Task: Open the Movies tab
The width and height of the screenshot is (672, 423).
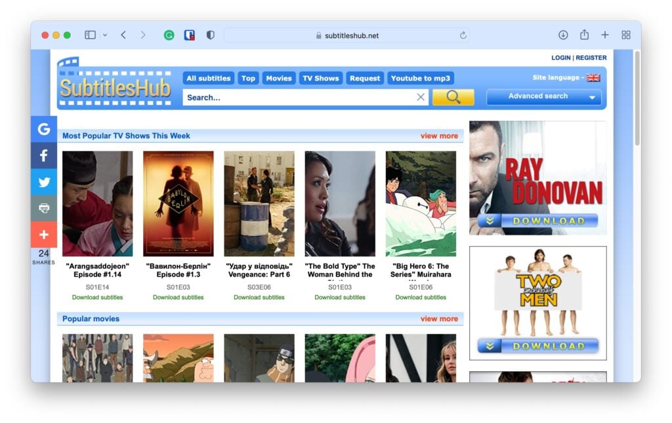Action: pos(278,78)
